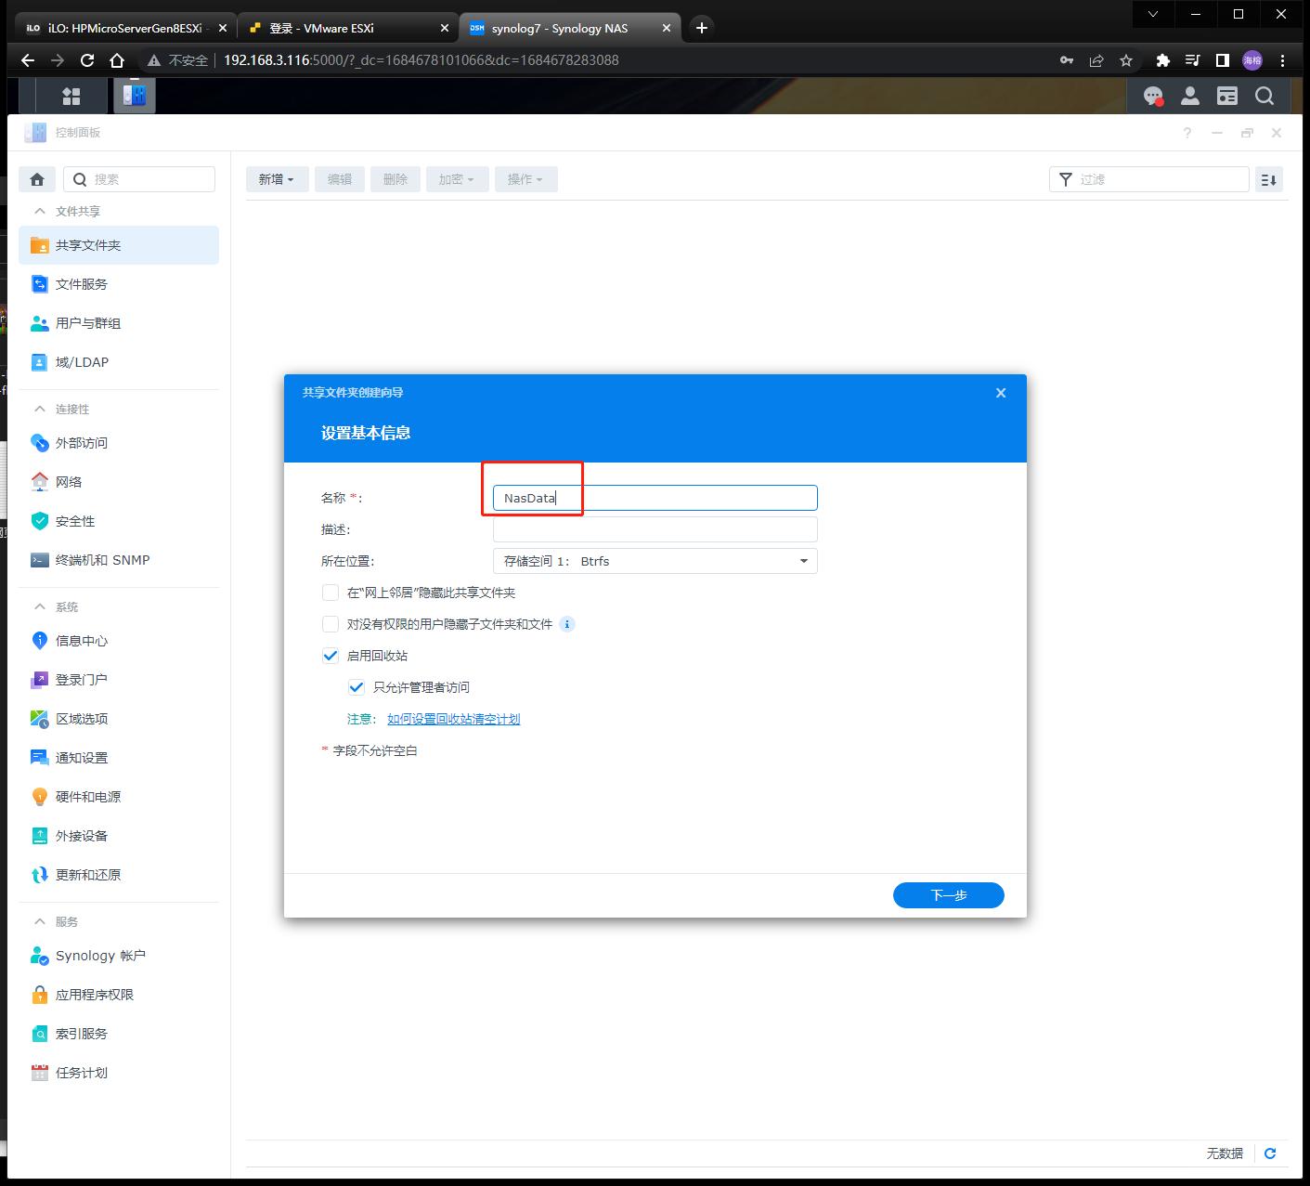Image resolution: width=1310 pixels, height=1186 pixels.
Task: Click the DSM search magnifier icon
Action: coord(1265,96)
